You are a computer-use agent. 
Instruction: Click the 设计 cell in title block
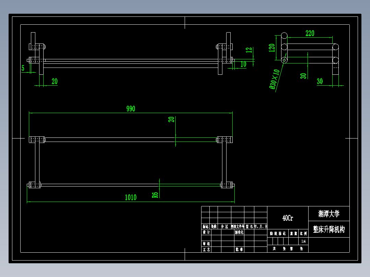(x=206, y=231)
